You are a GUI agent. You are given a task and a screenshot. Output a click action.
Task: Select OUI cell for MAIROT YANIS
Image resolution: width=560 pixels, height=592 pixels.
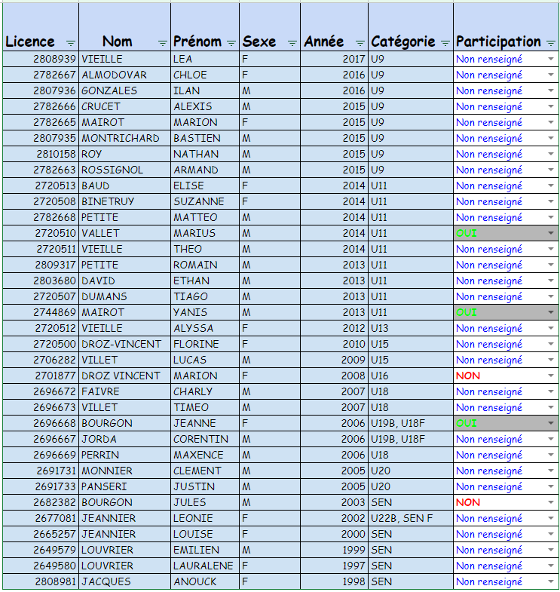[x=506, y=312]
